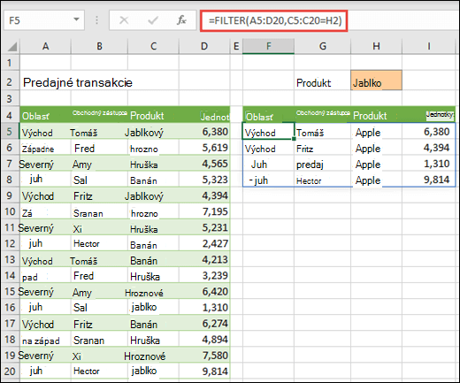This screenshot has height=383, width=460.
Task: Select column F header
Action: point(268,46)
